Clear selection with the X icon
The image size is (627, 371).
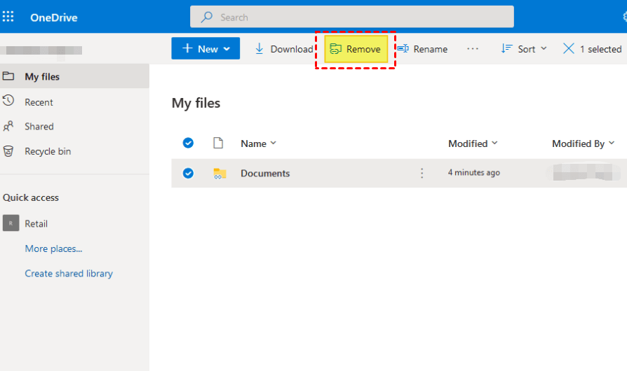(569, 49)
